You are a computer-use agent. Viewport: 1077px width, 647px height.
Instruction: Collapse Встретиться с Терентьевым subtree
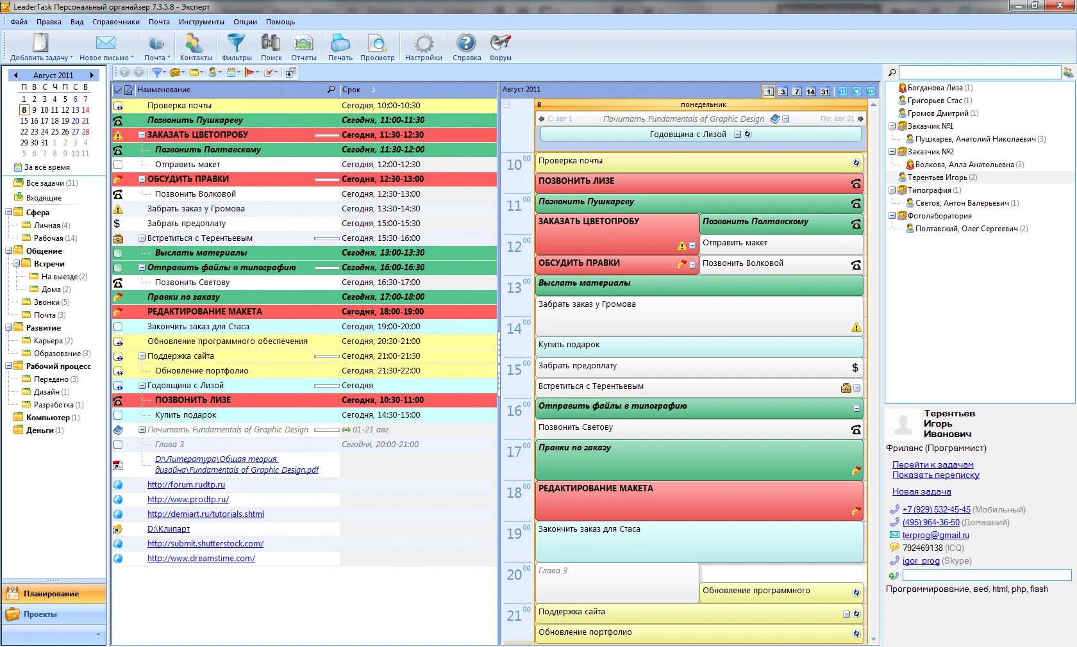[x=142, y=238]
